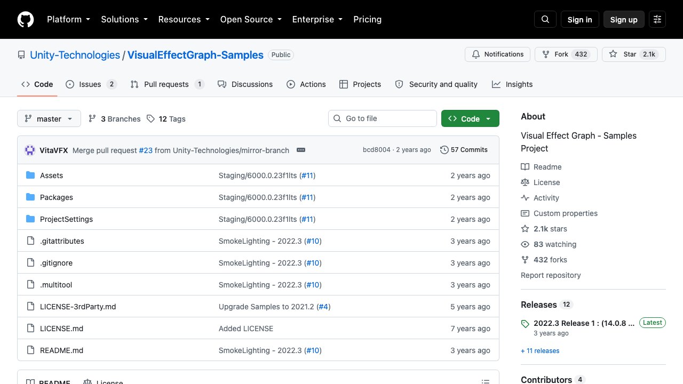Screen dimensions: 683x384
Task: Expand the Enterprise menu
Action: pyautogui.click(x=317, y=19)
